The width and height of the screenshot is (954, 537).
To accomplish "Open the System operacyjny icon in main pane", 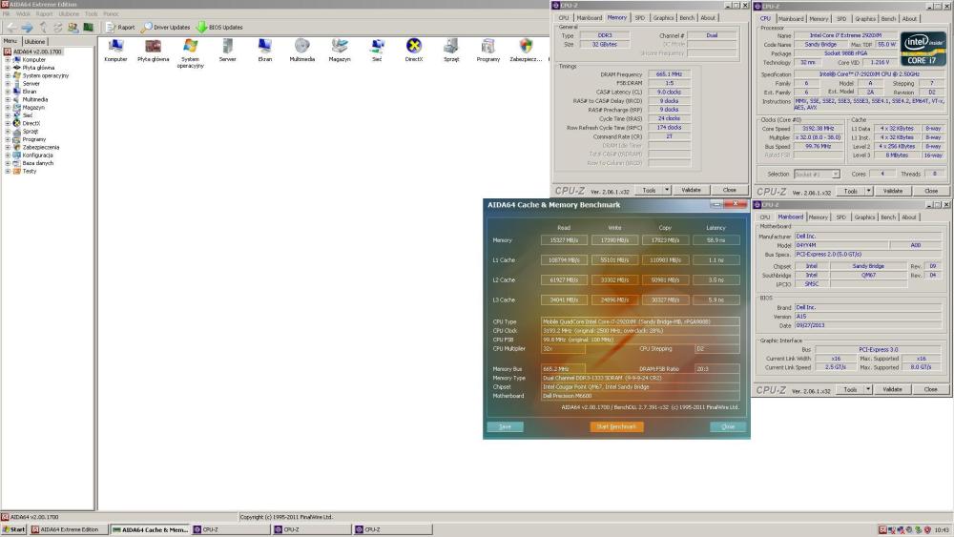I will pos(191,52).
